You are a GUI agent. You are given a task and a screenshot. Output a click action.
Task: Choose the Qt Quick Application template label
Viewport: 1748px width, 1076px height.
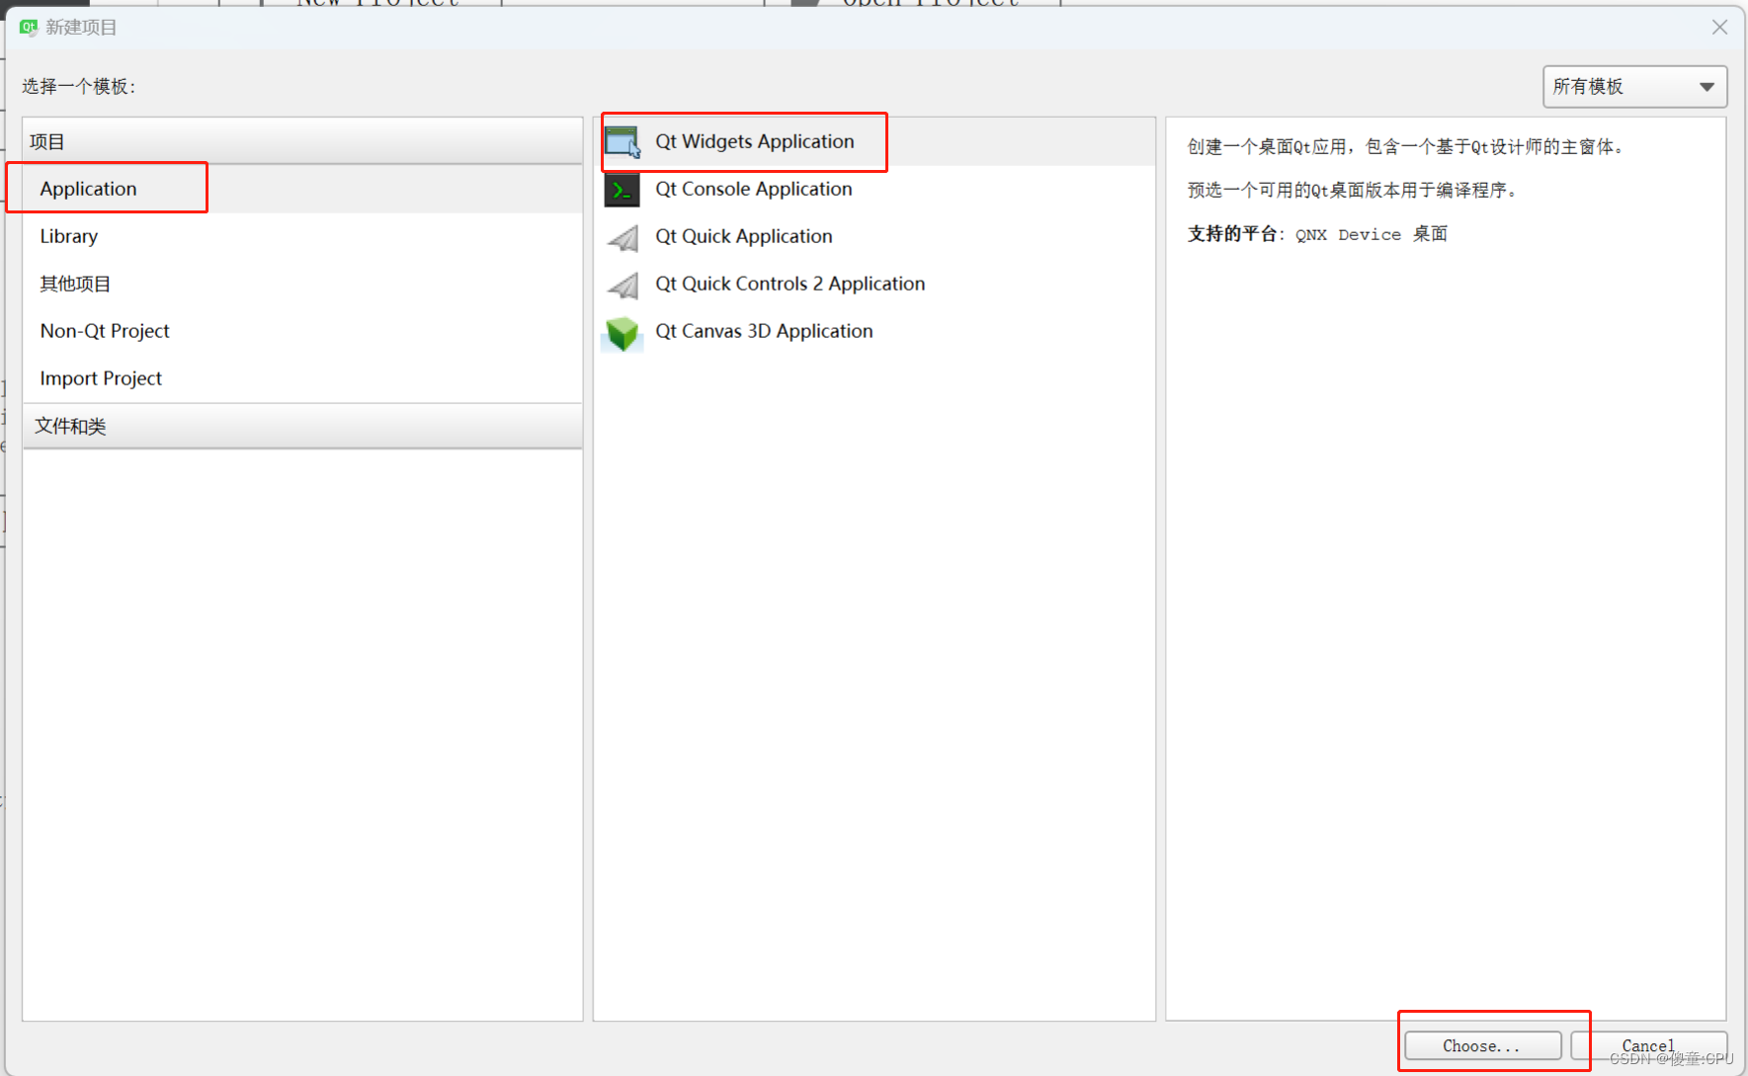tap(744, 236)
